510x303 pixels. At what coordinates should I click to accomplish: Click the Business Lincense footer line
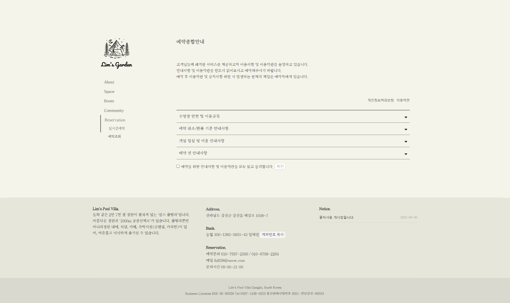click(x=254, y=294)
